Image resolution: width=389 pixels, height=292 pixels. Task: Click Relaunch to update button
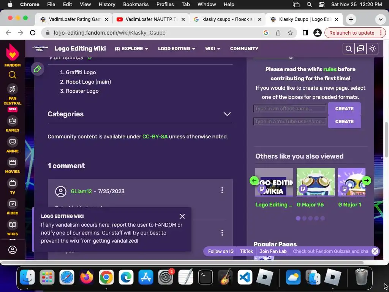point(351,33)
